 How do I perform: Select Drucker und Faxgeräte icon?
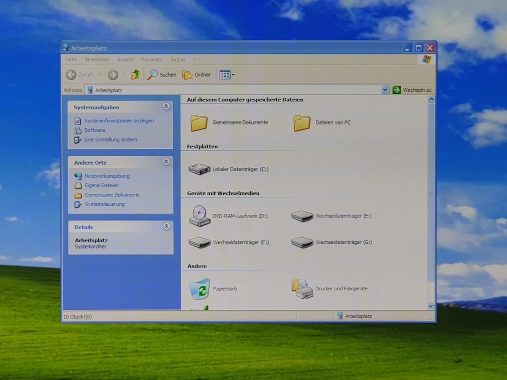pos(302,289)
